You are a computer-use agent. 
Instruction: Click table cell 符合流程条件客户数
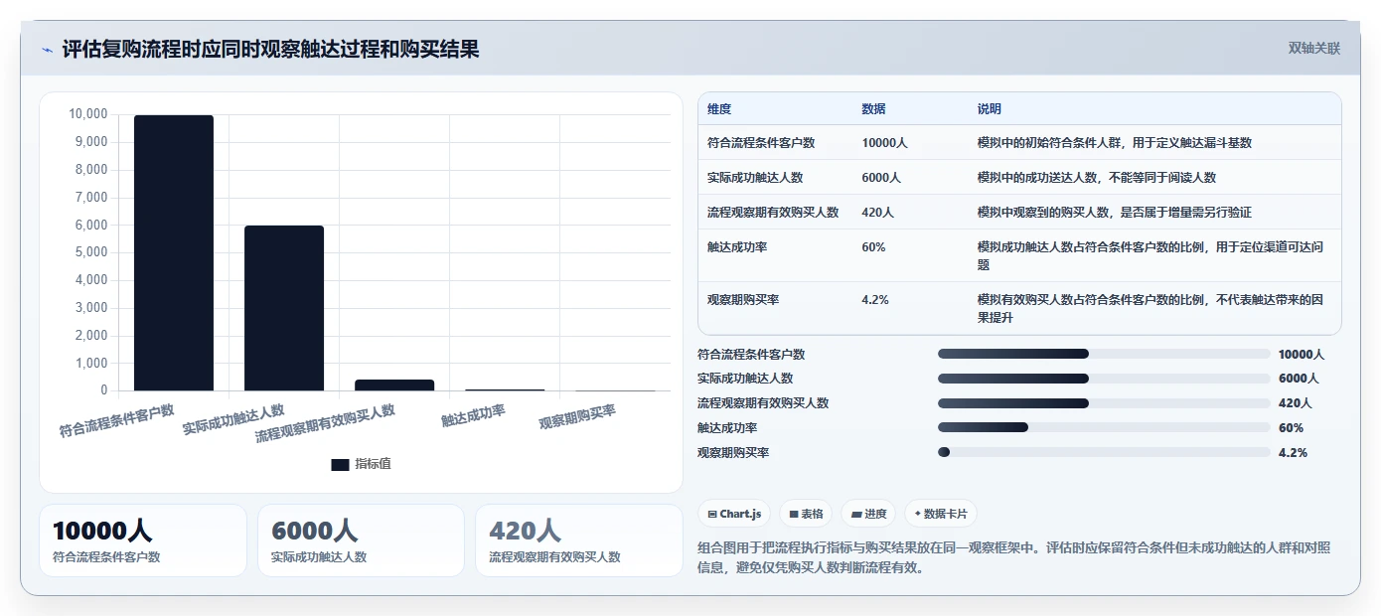[x=761, y=143]
